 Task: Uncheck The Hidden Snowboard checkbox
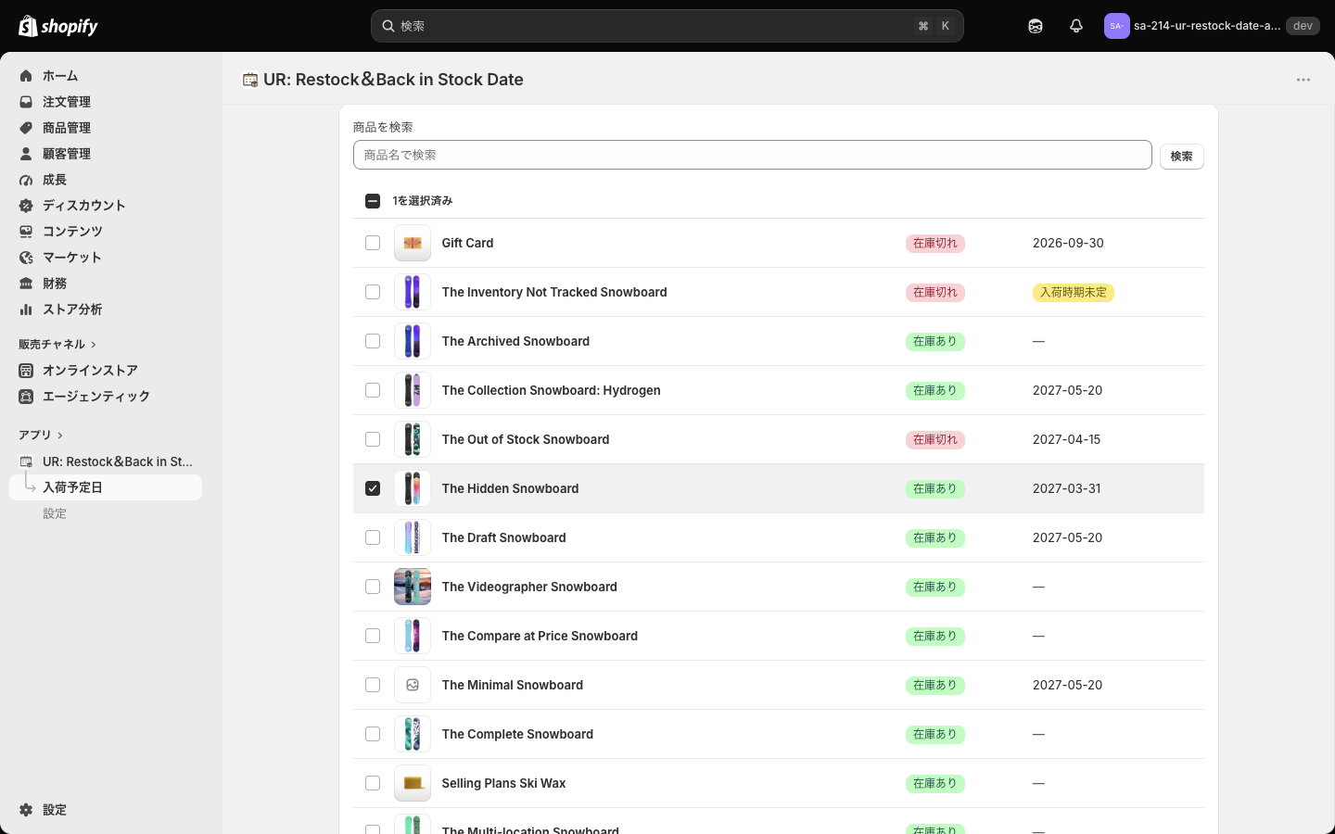[x=373, y=488]
